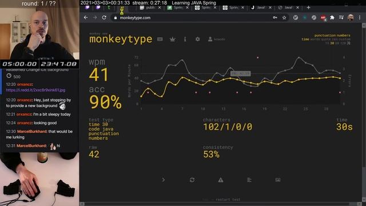Select the quote test mode

[x=325, y=39]
